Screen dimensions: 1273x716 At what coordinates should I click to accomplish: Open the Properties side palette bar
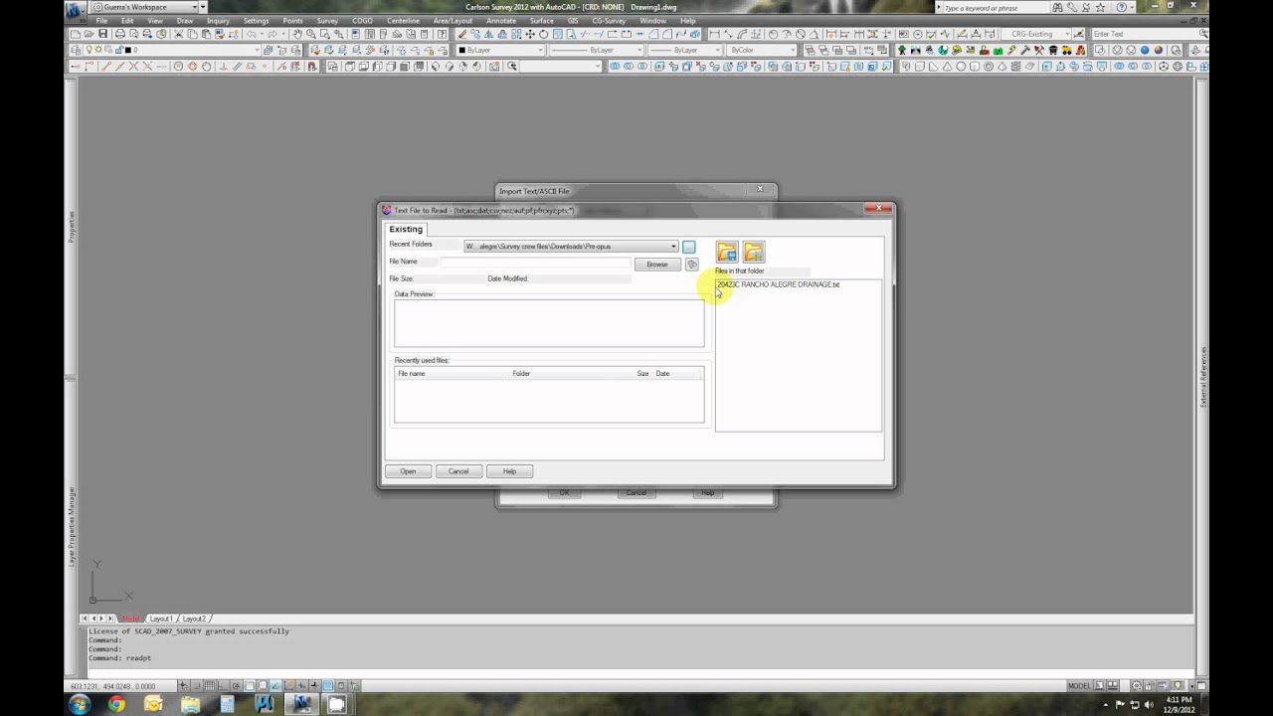(72, 226)
